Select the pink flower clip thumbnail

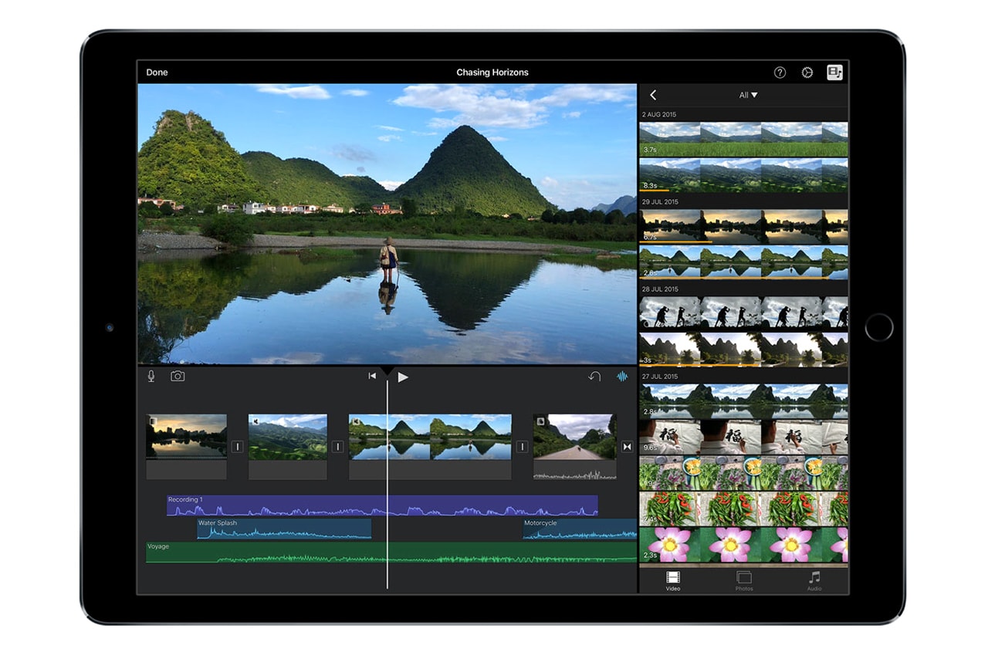(743, 545)
